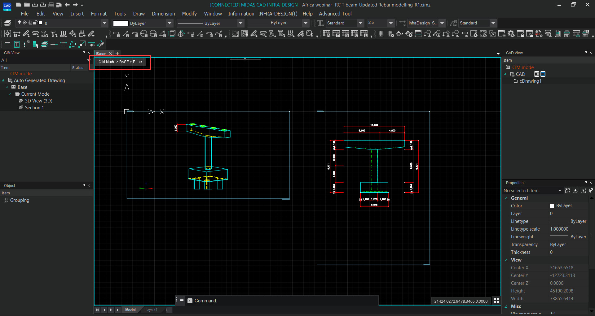Open the INFRA-DESIGN(I) menu
The width and height of the screenshot is (595, 316).
[278, 14]
